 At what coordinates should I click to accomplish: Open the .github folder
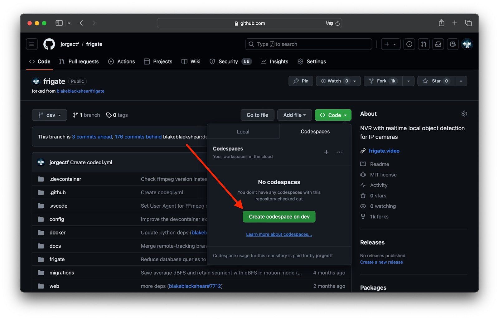(58, 192)
